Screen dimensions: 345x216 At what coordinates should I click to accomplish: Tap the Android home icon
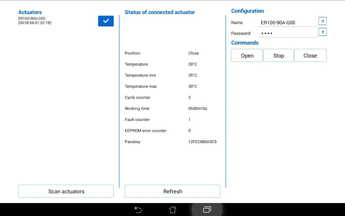point(172,210)
